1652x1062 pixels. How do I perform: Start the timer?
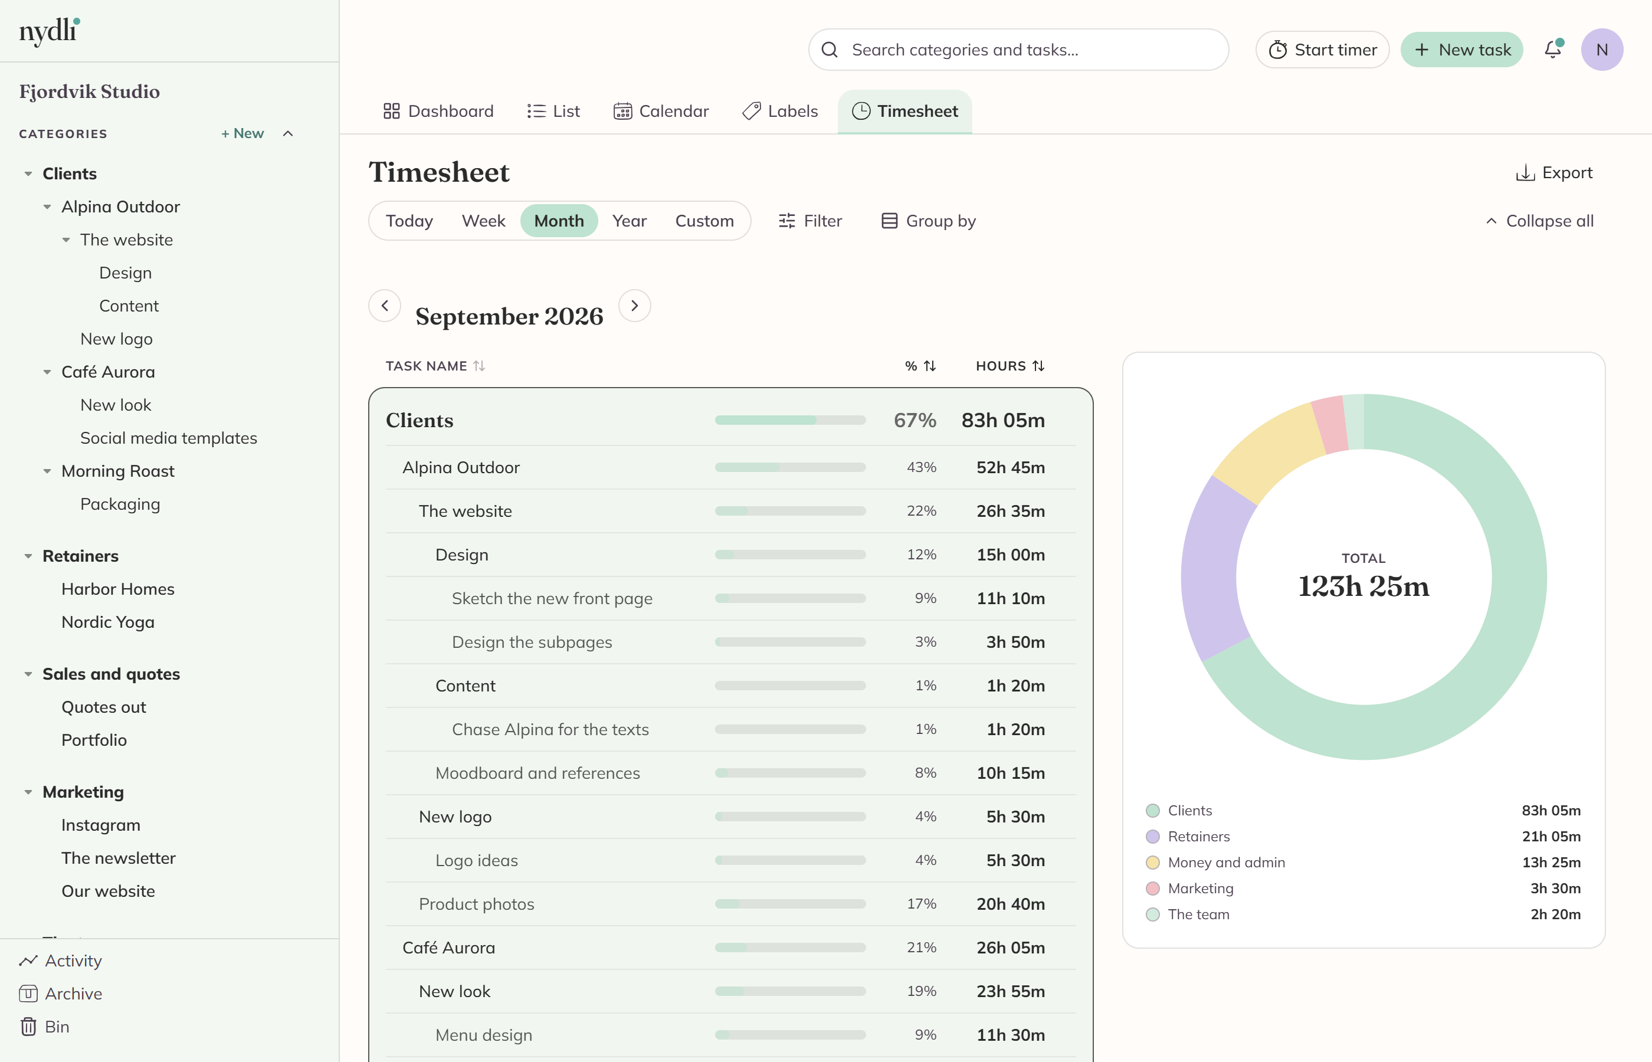(x=1322, y=50)
